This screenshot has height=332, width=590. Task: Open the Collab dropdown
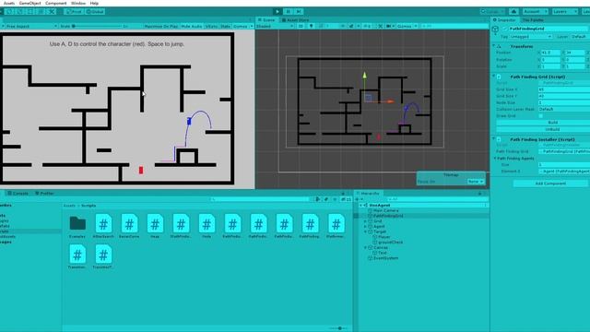pyautogui.click(x=492, y=12)
